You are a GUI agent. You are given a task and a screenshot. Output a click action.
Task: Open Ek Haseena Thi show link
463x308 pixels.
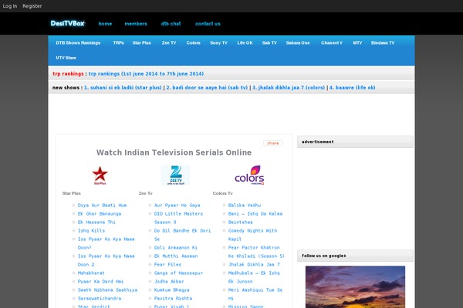click(x=96, y=223)
